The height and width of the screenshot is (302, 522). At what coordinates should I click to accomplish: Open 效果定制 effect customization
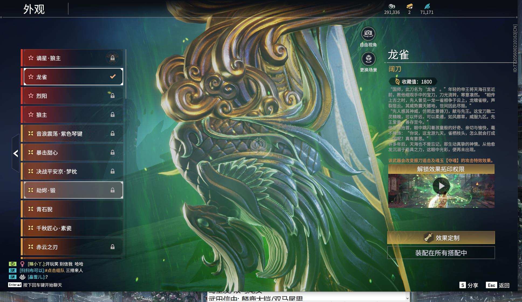click(x=441, y=238)
